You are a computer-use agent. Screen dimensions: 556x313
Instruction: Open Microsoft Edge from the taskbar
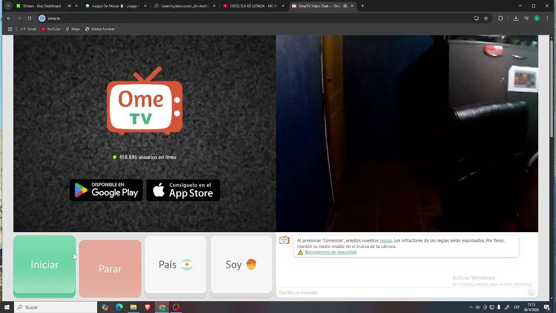[119, 307]
